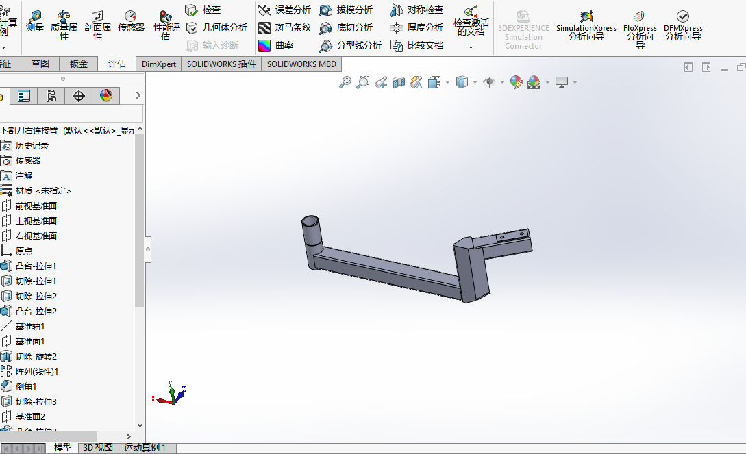
Task: Open View Orientation dropdown arrow
Action: point(448,83)
